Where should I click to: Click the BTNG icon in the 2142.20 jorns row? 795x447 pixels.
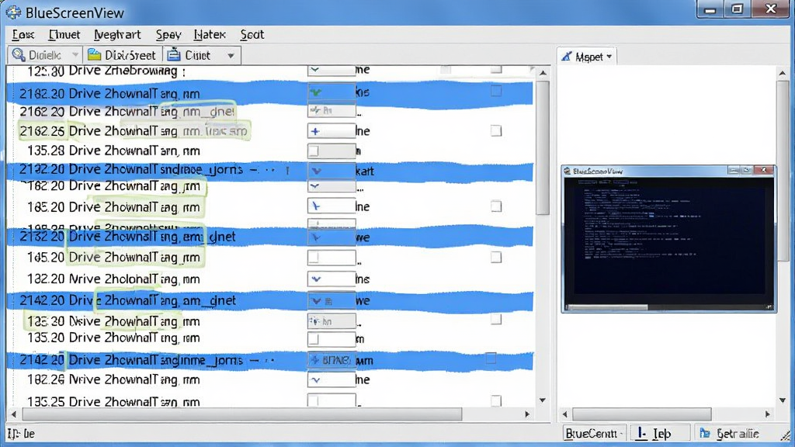[331, 360]
